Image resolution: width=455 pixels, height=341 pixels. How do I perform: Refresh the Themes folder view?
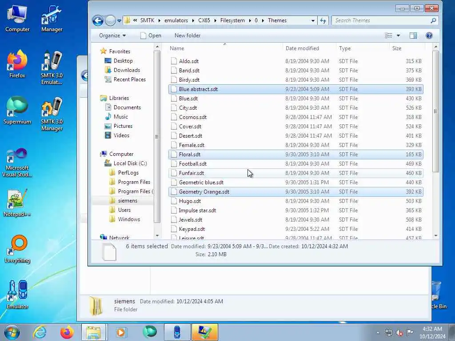click(323, 20)
